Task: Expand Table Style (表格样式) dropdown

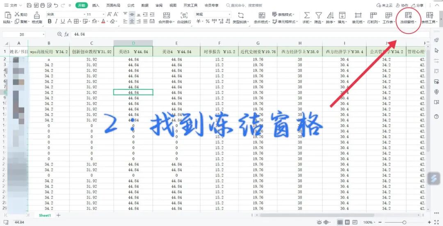Action: click(294, 15)
